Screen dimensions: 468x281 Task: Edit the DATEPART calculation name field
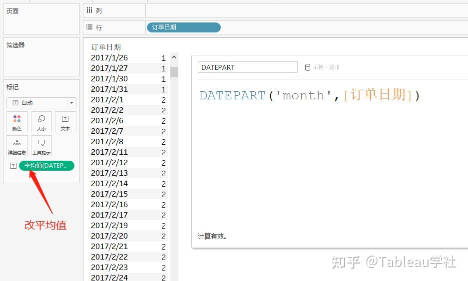tap(247, 67)
